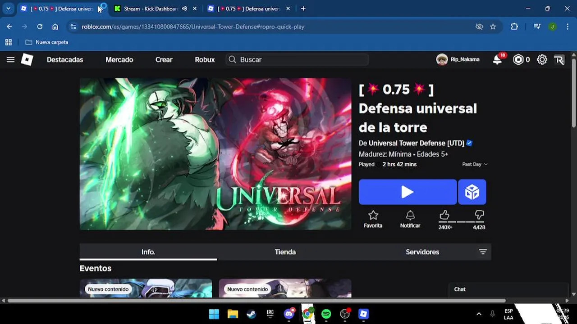This screenshot has width=577, height=324.
Task: Open Universal Tower Defense [UTD] creator link
Action: [x=416, y=143]
